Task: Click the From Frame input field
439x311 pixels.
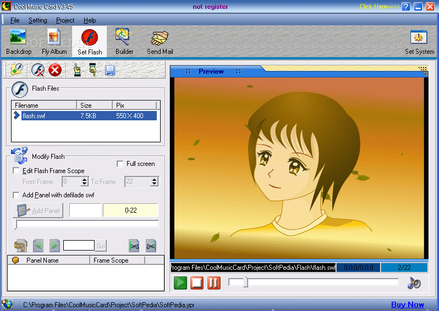Action: click(x=71, y=181)
